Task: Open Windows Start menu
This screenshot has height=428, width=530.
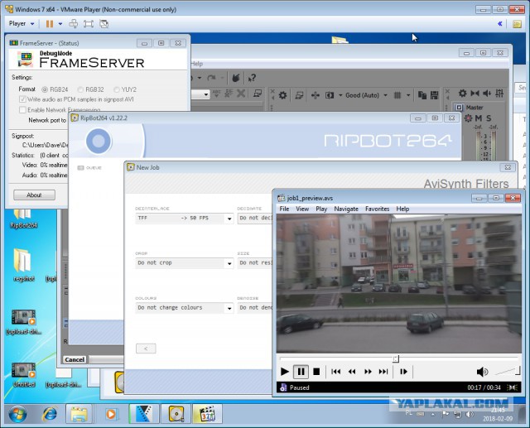Action: click(x=17, y=414)
